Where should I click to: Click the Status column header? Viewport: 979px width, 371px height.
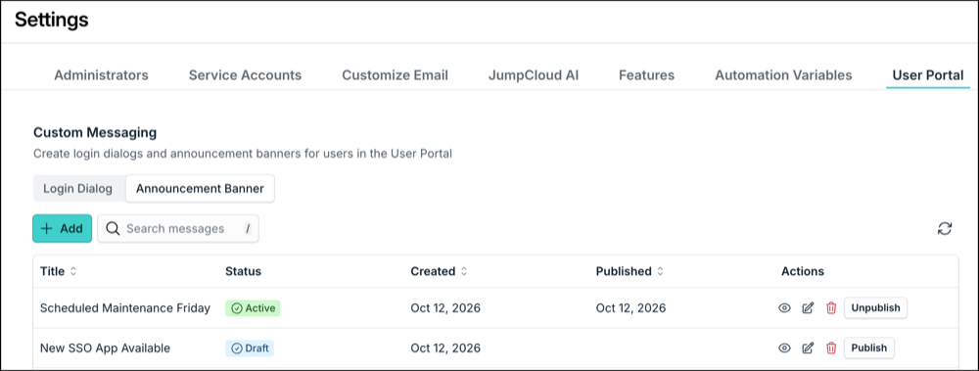243,272
